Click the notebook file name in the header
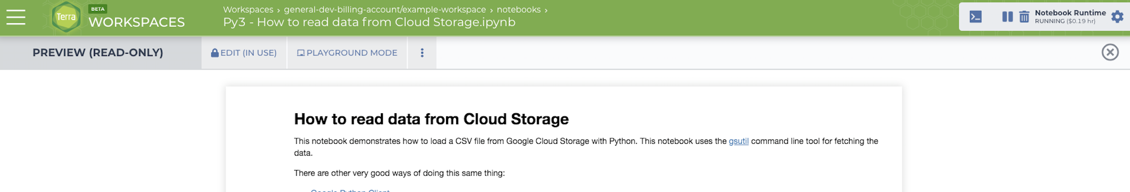This screenshot has width=1130, height=192. 369,22
